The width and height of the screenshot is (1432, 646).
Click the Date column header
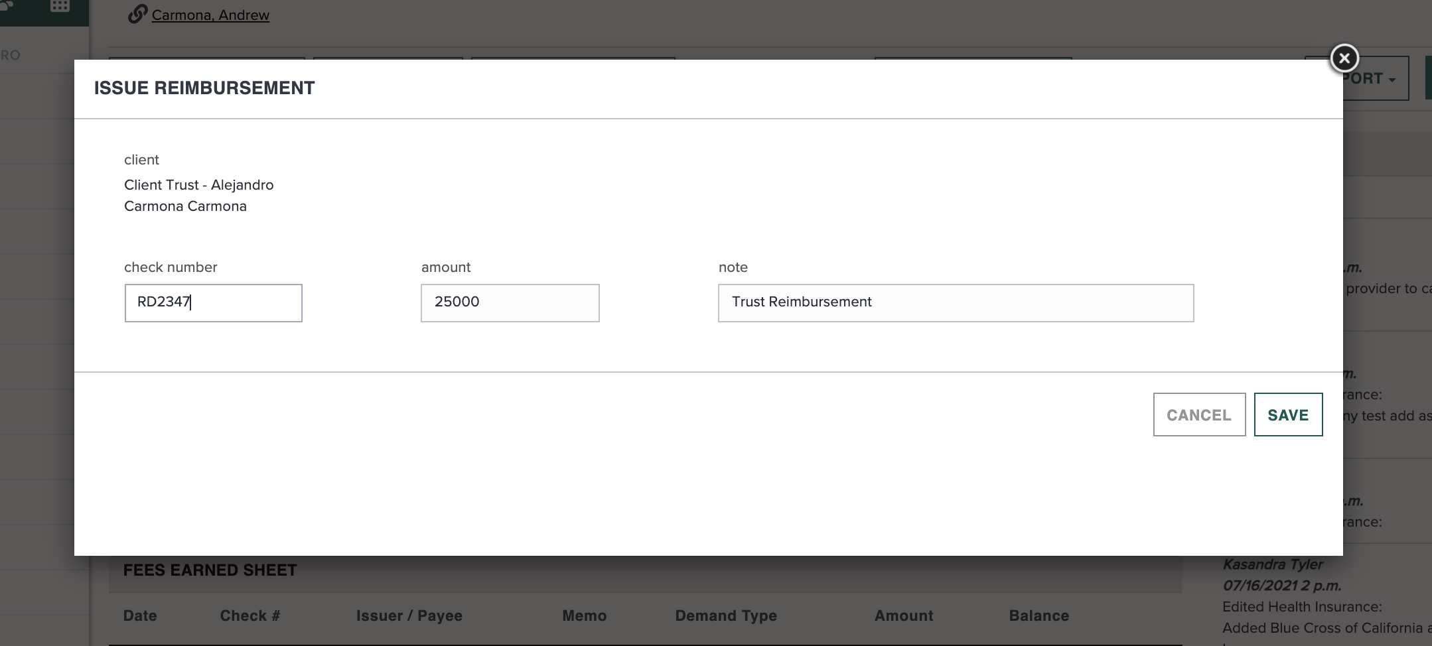coord(140,615)
